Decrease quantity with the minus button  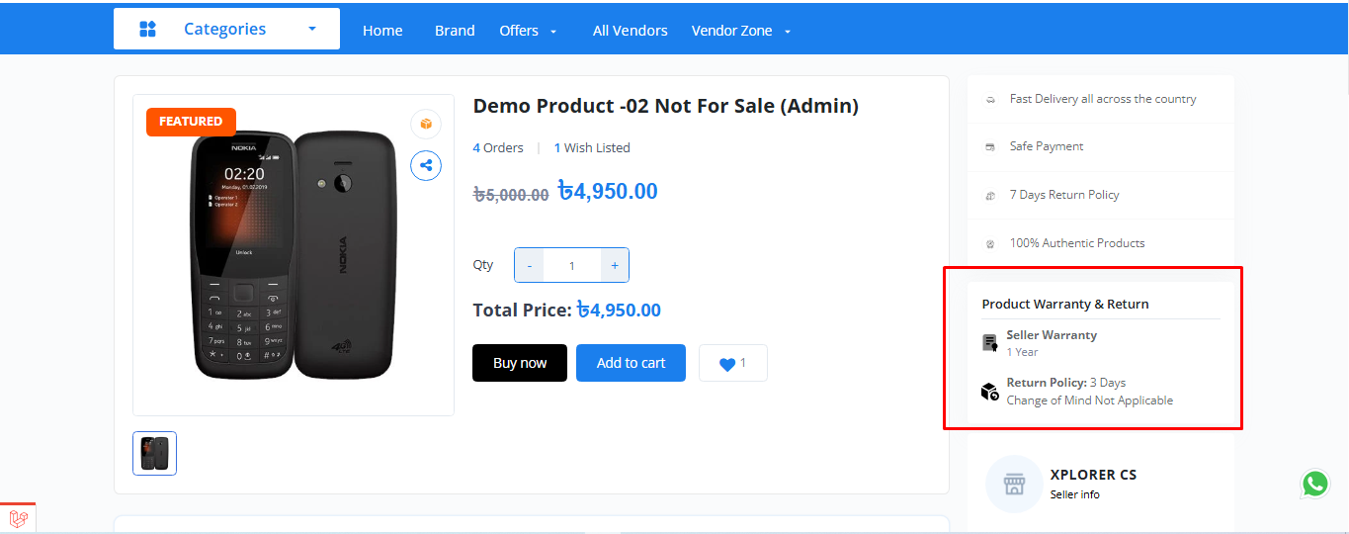point(530,265)
